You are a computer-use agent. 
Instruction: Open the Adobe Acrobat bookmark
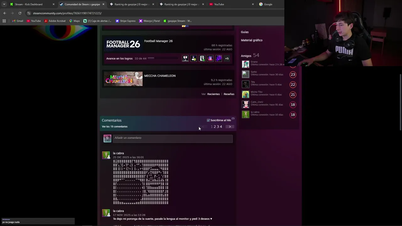click(x=55, y=21)
